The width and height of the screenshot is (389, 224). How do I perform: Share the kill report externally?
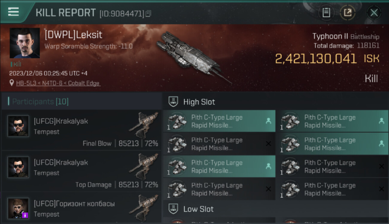point(347,13)
